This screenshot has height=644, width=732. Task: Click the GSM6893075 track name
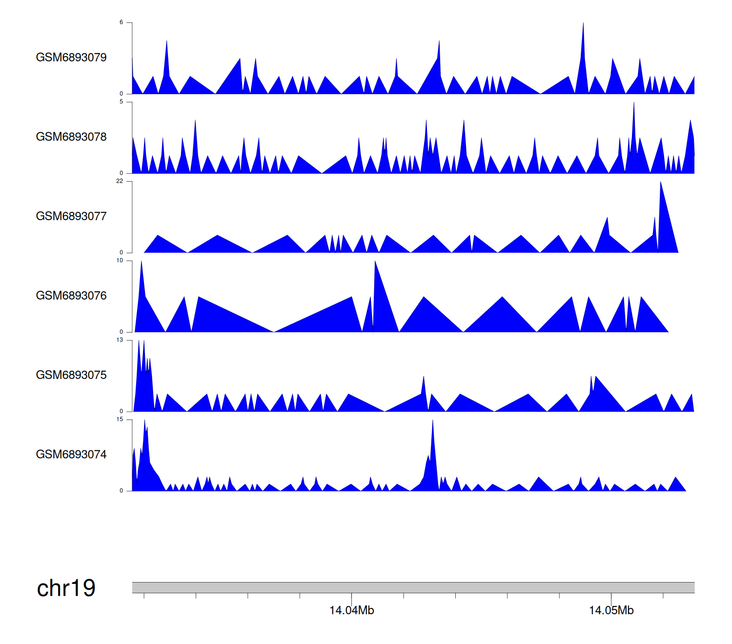(71, 375)
